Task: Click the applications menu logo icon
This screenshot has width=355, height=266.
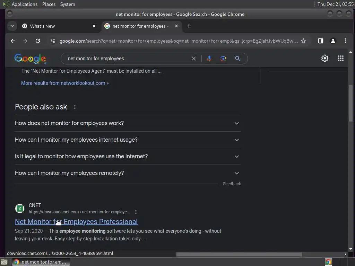Action: [x=6, y=4]
